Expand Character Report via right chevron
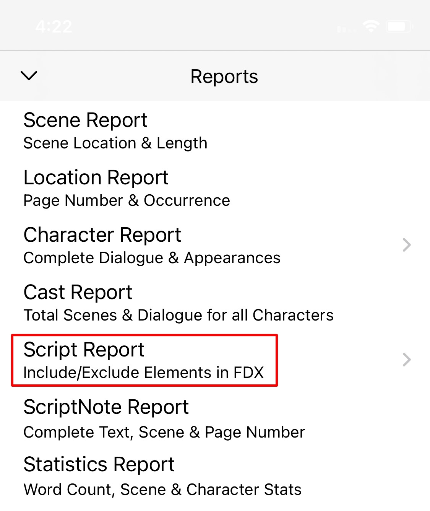This screenshot has height=511, width=430. pyautogui.click(x=407, y=245)
